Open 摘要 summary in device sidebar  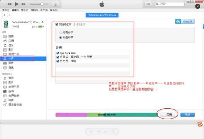pos(11,36)
